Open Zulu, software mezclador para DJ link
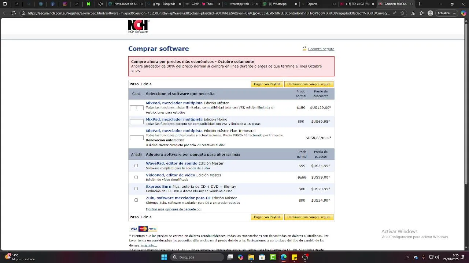469x263 pixels. click(x=178, y=198)
